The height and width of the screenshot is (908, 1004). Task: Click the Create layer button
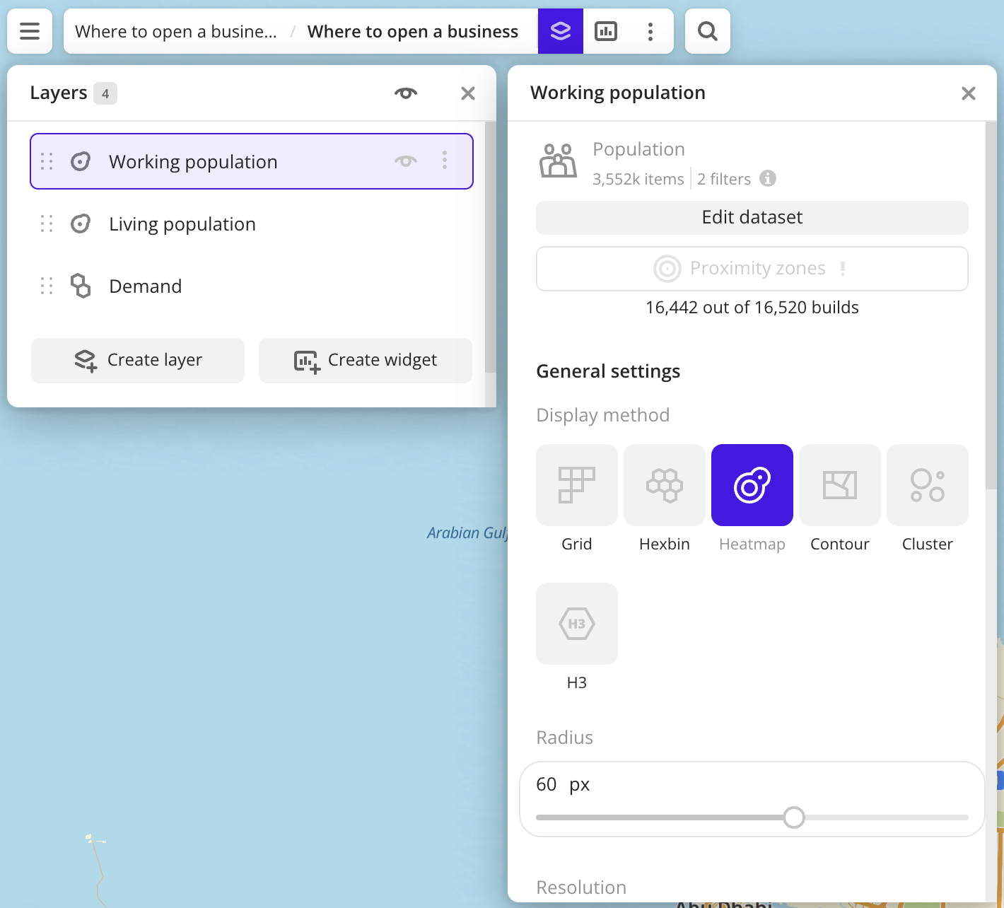tap(138, 361)
